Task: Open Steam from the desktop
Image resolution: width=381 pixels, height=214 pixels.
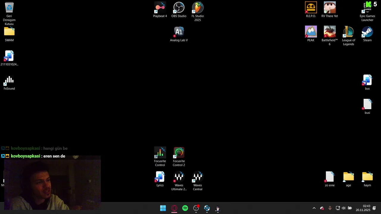Action: pyautogui.click(x=367, y=34)
